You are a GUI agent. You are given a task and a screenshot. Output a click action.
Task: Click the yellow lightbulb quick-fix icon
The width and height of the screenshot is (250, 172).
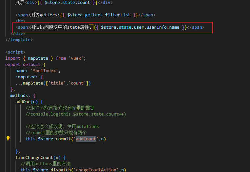(x=8, y=138)
